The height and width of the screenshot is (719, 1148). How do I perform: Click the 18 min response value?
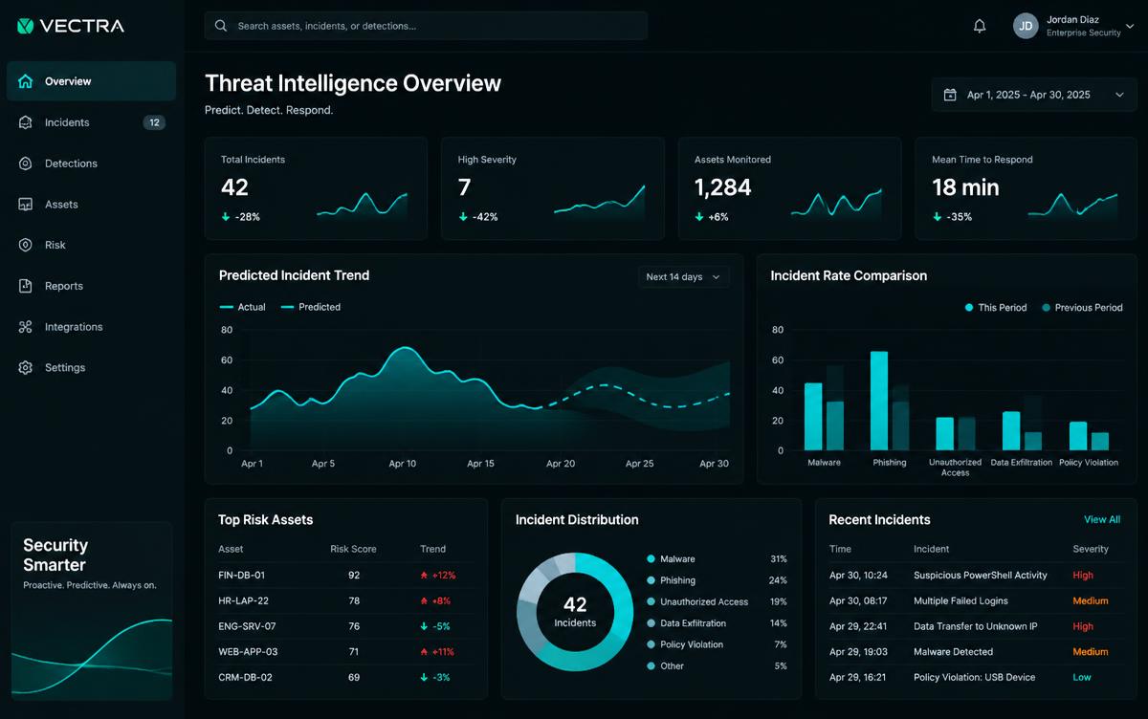965,187
